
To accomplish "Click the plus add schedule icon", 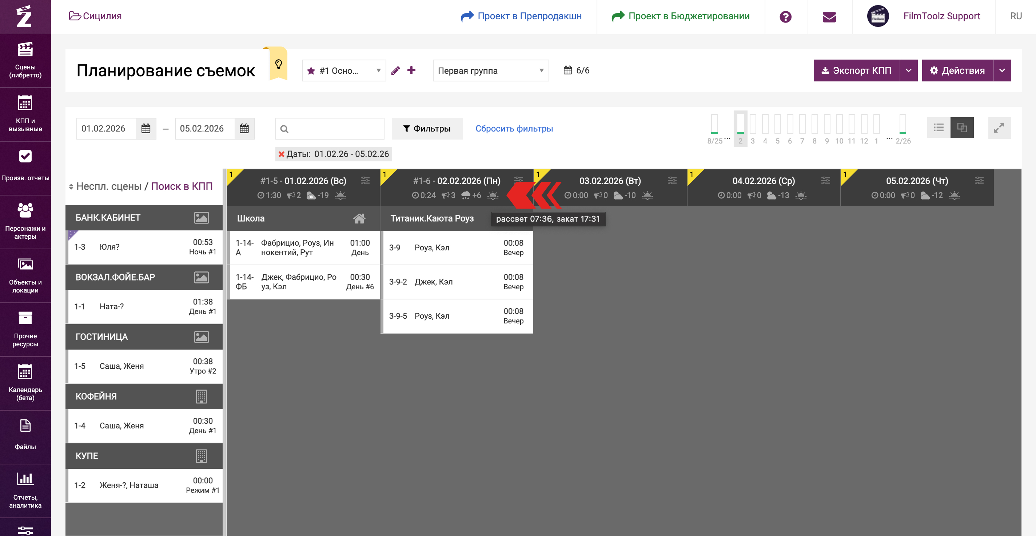I will [411, 70].
